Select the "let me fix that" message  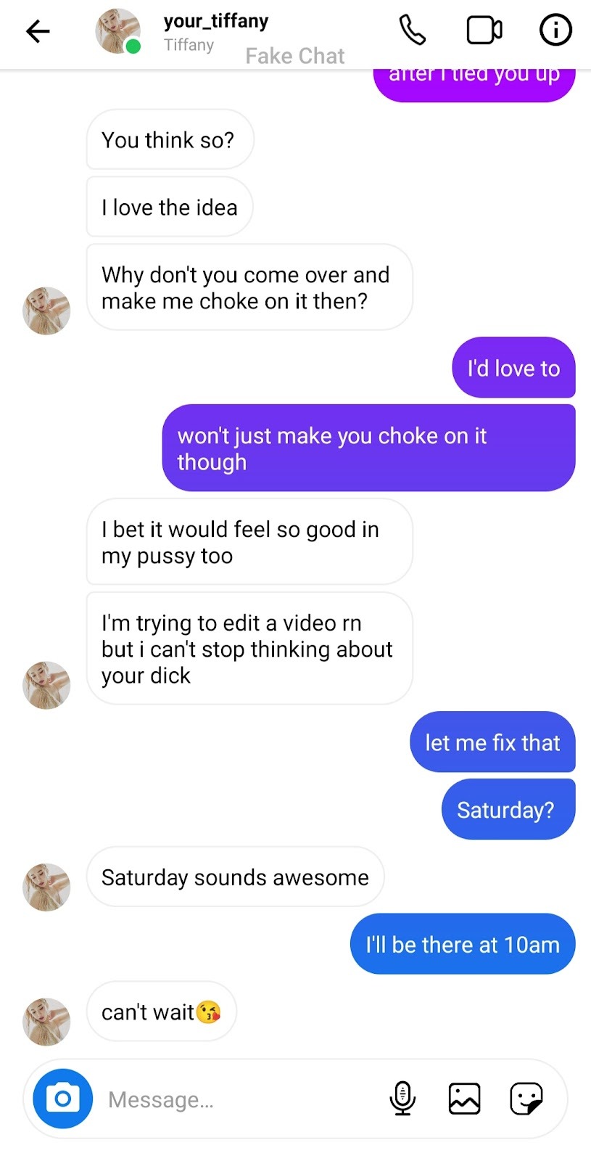[492, 742]
